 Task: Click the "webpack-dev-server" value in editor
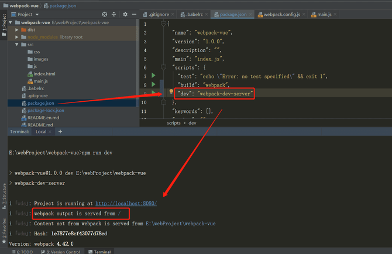click(x=225, y=94)
